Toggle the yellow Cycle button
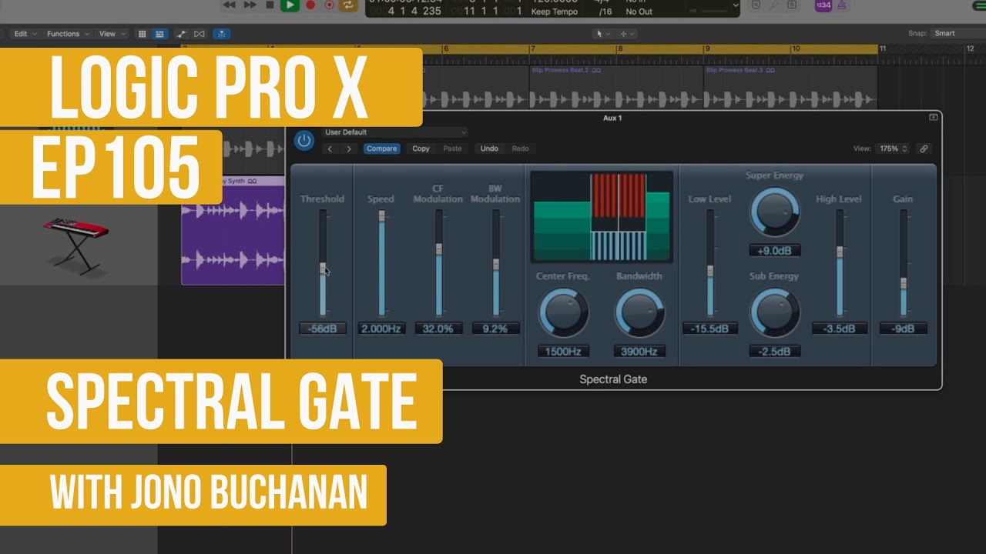The height and width of the screenshot is (554, 986). [x=349, y=5]
